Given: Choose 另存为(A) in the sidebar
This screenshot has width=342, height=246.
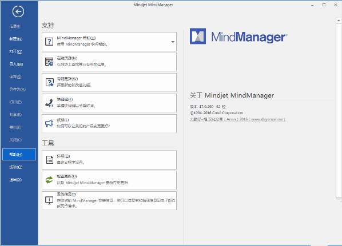Looking at the screenshot, I should click(18, 90).
